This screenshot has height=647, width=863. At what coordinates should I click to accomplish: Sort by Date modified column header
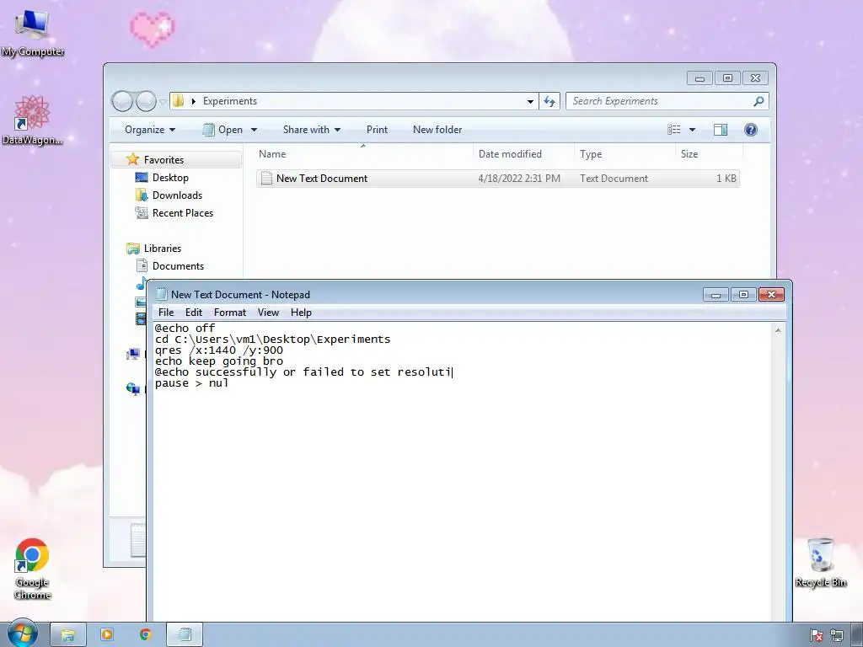pyautogui.click(x=524, y=154)
